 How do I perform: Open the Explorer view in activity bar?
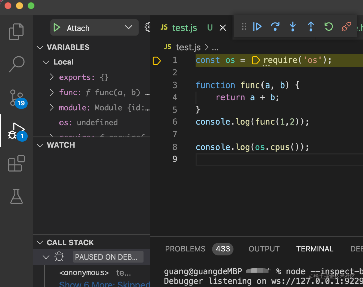[x=16, y=32]
